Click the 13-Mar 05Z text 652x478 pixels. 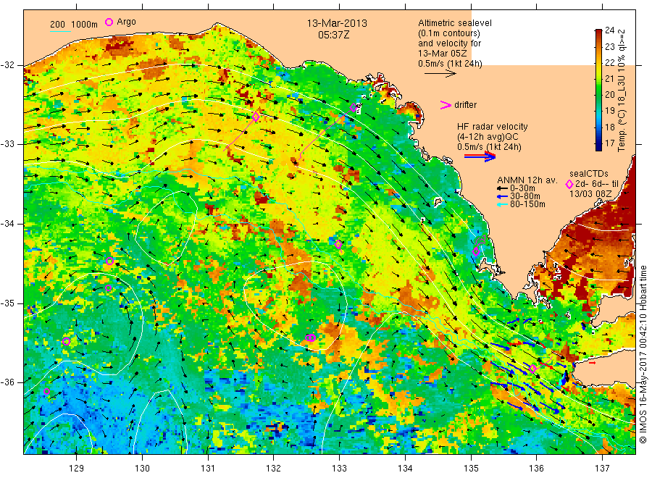coord(443,53)
